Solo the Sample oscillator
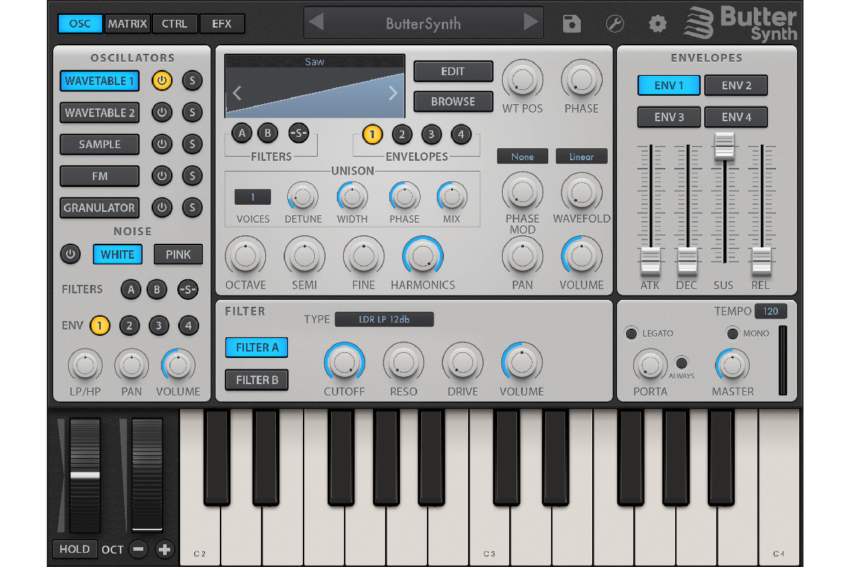The image size is (851, 567). coord(192,144)
